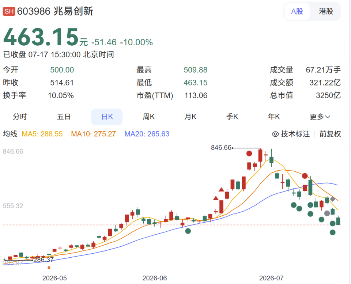Click the lower red triangle signal marker
The height and width of the screenshot is (284, 351).
click(216, 198)
